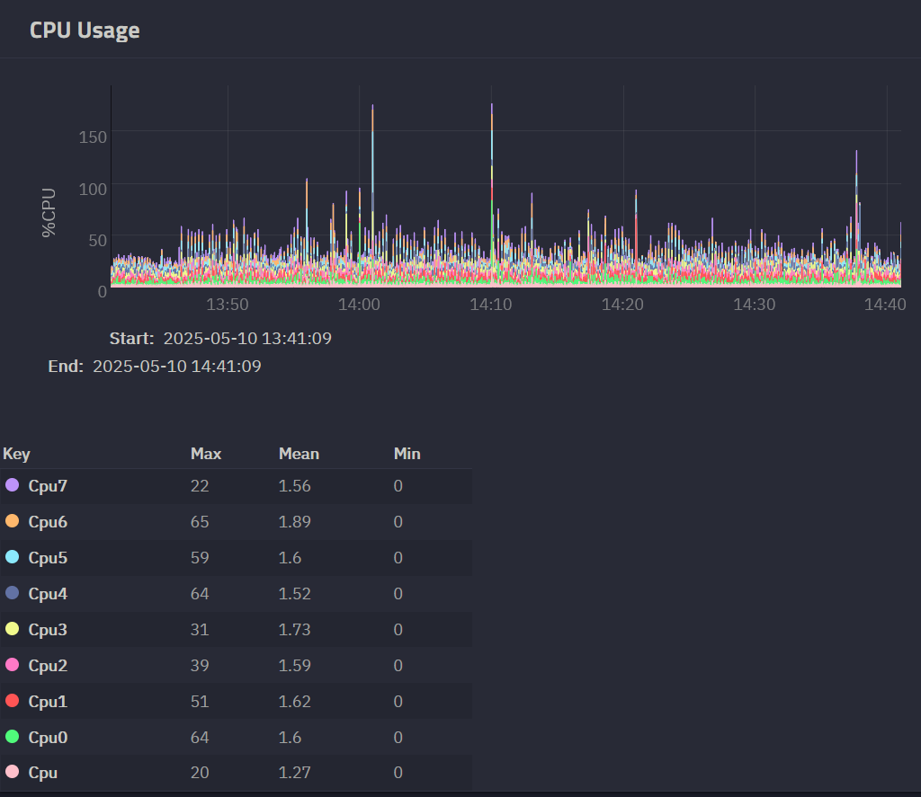The image size is (921, 797).
Task: Click Cpu2 max value 39
Action: tap(200, 666)
